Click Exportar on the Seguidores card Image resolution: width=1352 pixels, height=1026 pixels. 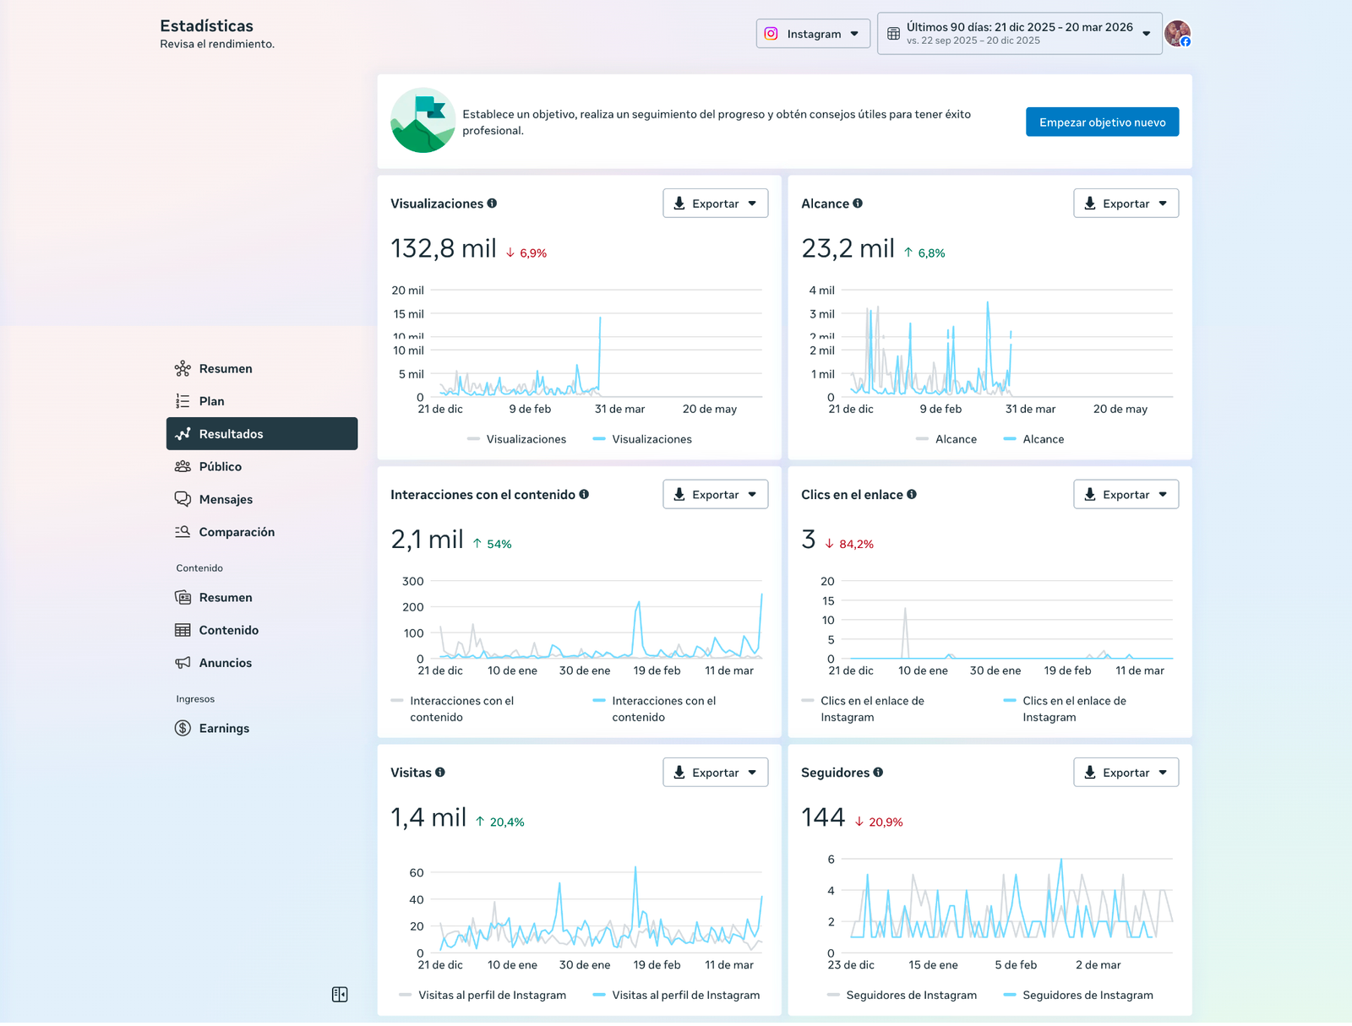click(x=1126, y=772)
